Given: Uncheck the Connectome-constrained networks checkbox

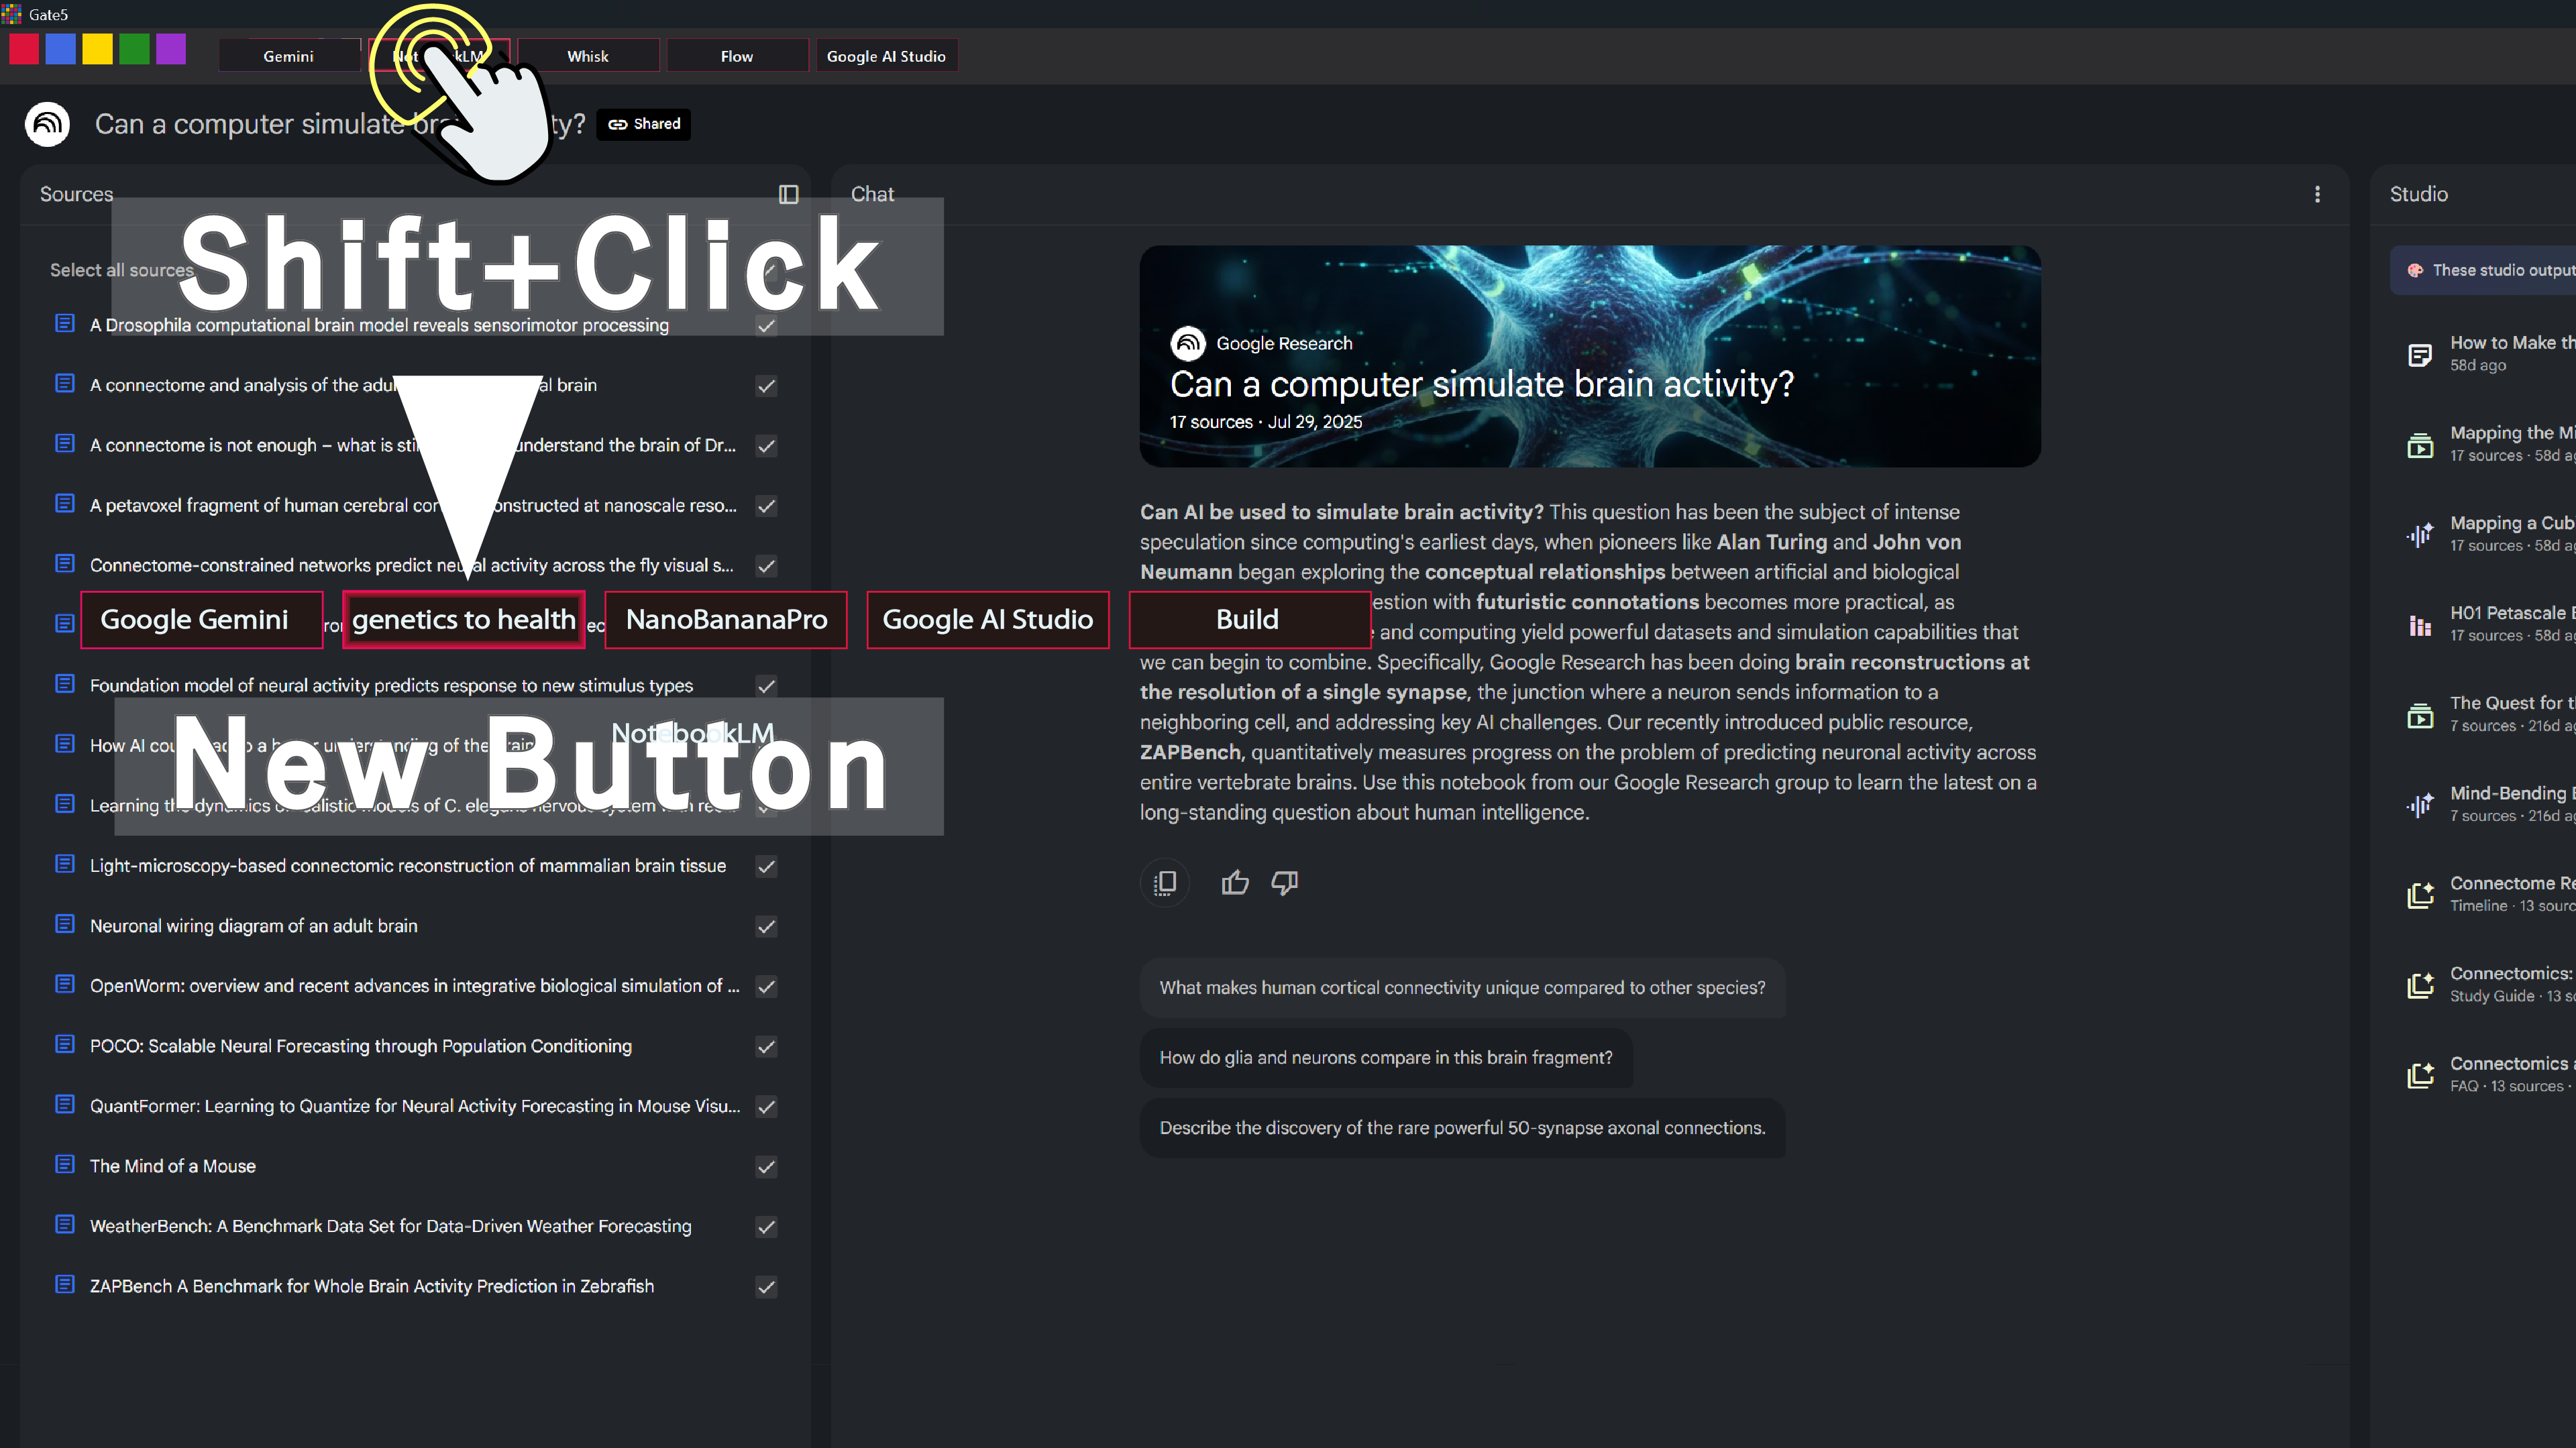Looking at the screenshot, I should tap(766, 566).
